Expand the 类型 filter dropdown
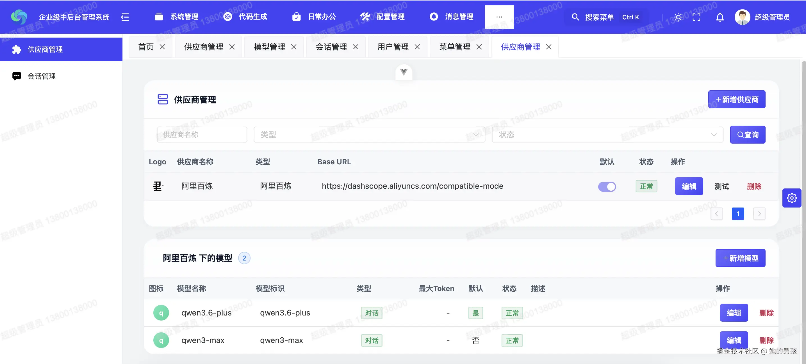 [x=369, y=135]
